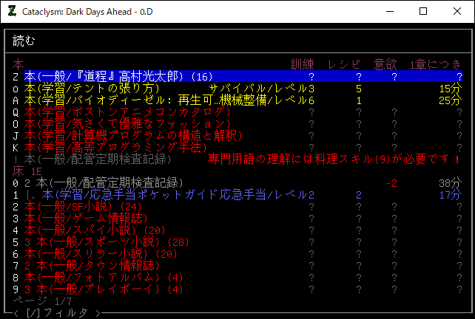The width and height of the screenshot is (475, 319).
Task: Click the レシピ column header
Action: pyautogui.click(x=345, y=64)
